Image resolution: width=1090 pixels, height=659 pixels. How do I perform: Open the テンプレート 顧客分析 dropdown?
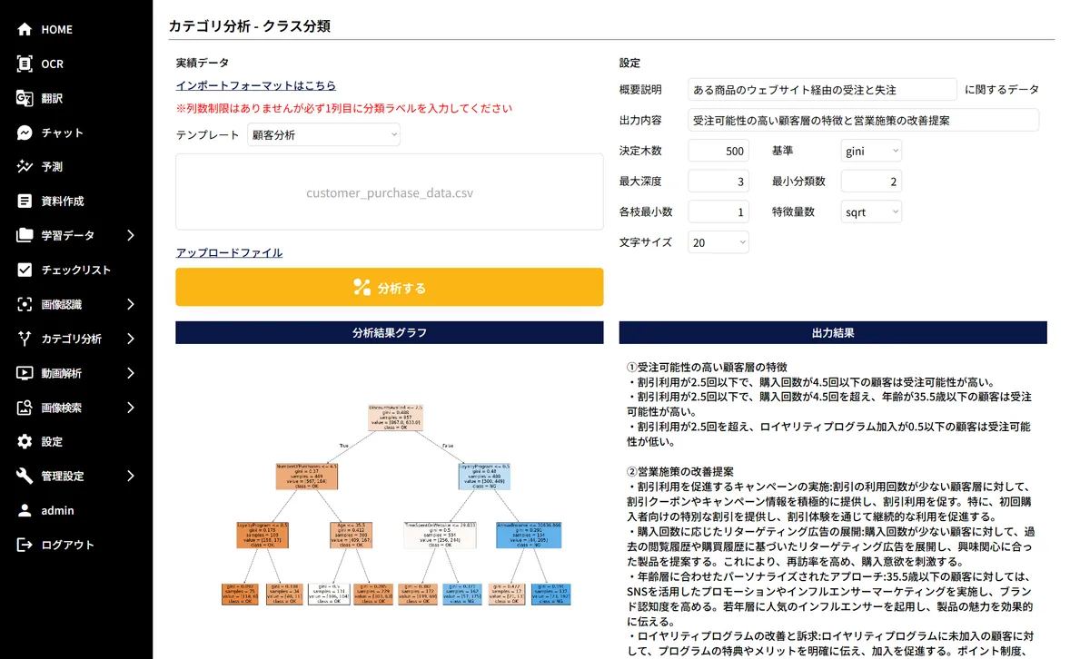point(323,134)
